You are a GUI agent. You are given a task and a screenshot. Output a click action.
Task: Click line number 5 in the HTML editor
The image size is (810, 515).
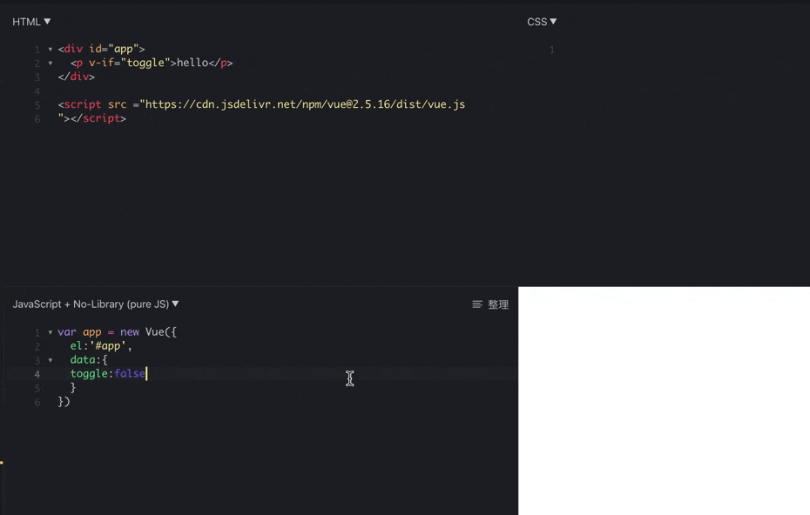(37, 104)
